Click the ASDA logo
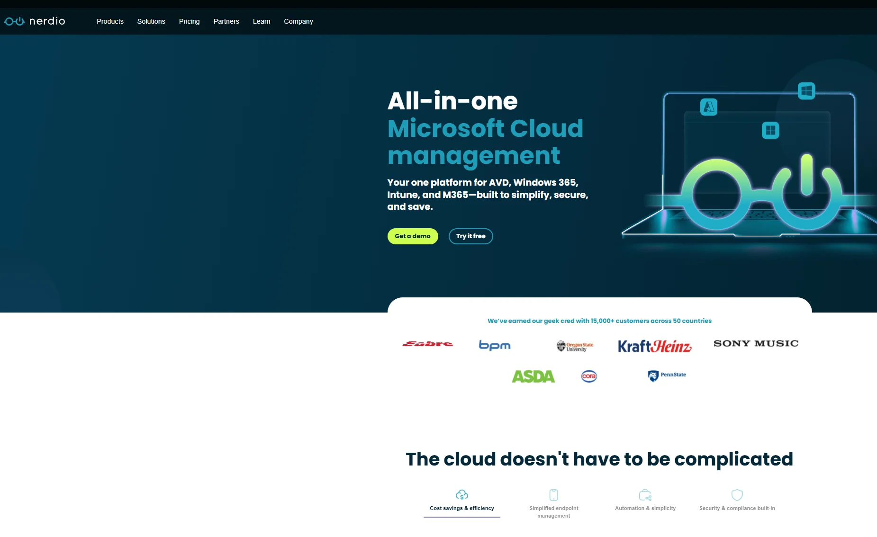The image size is (877, 537). 533,376
